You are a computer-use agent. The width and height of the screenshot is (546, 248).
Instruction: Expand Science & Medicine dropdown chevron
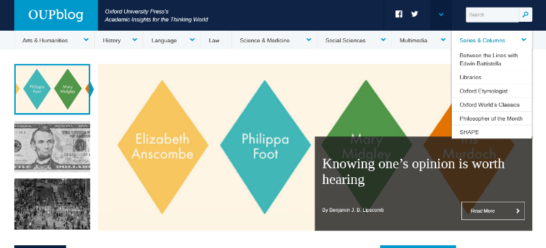click(x=308, y=40)
